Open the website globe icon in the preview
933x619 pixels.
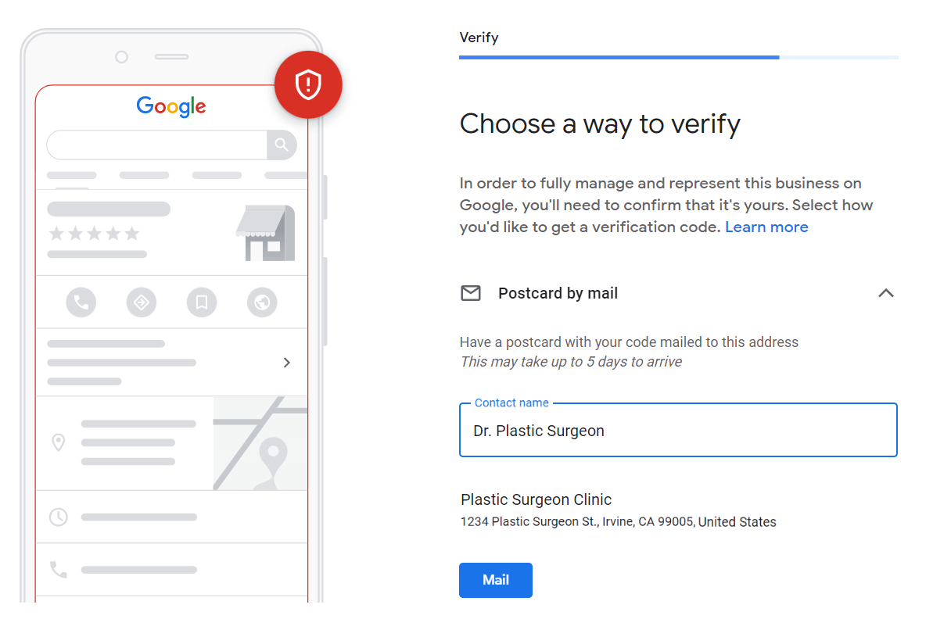coord(261,302)
